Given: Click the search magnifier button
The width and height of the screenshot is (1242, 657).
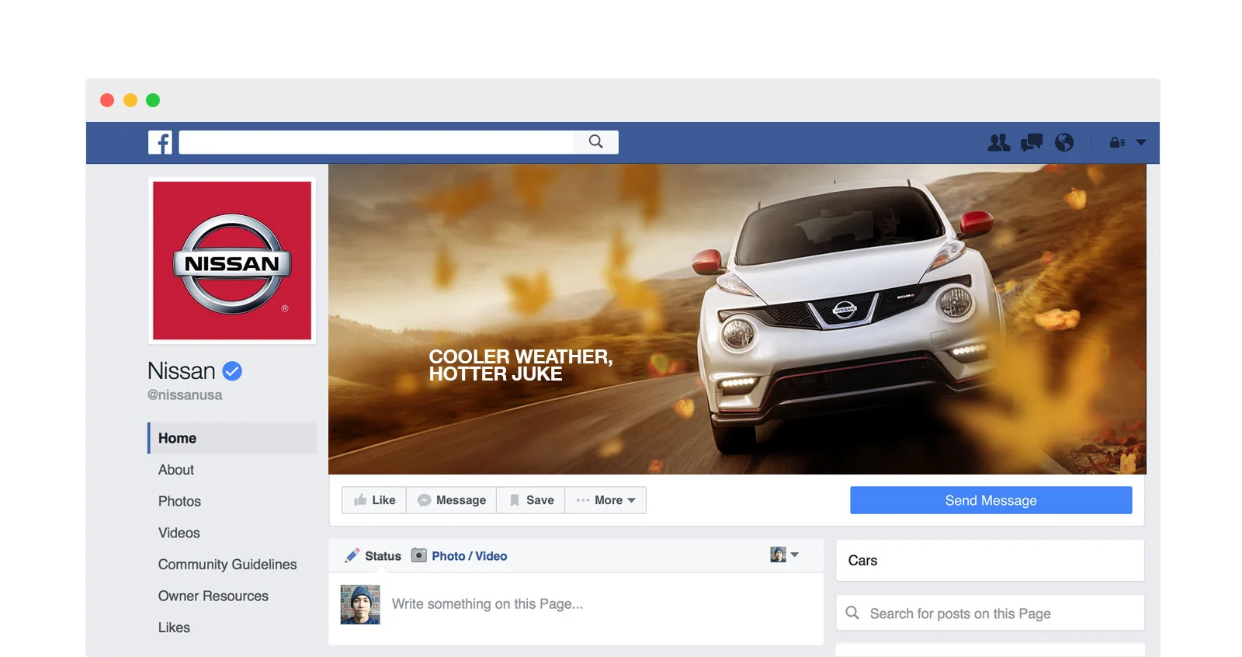Looking at the screenshot, I should (595, 142).
